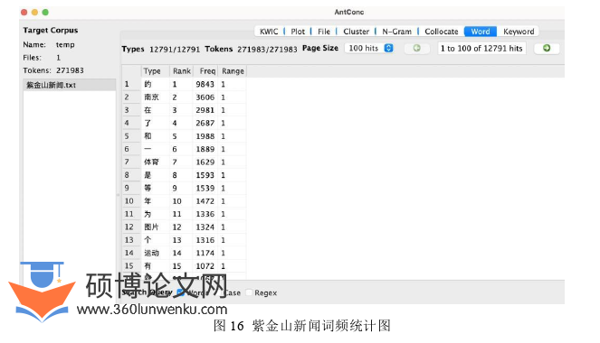The image size is (600, 343).
Task: Select the Word tab
Action: (481, 32)
